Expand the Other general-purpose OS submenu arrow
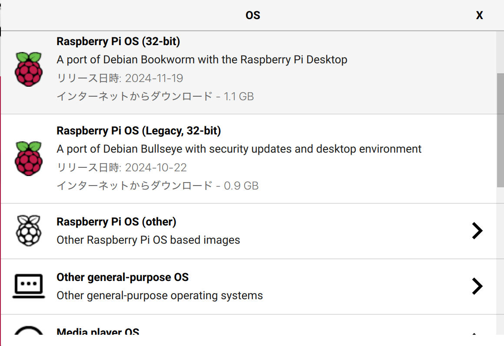This screenshot has width=504, height=346. coord(477,286)
